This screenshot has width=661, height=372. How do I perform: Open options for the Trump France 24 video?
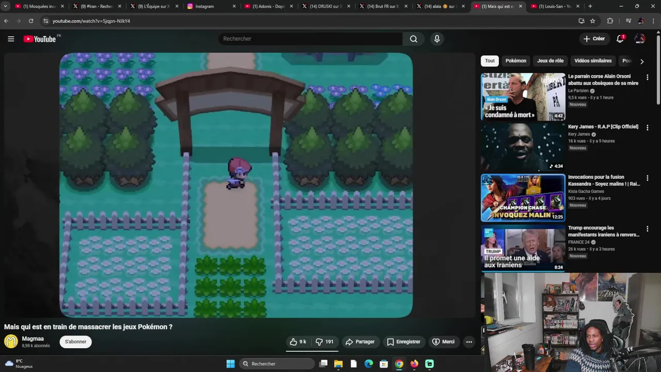tap(647, 229)
